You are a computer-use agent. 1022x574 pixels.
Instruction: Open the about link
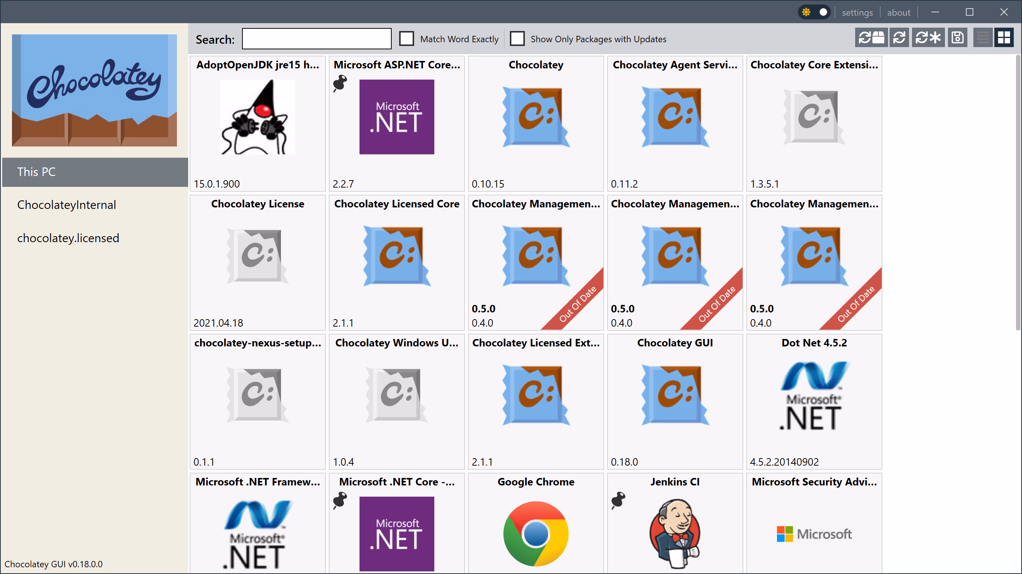coord(898,13)
